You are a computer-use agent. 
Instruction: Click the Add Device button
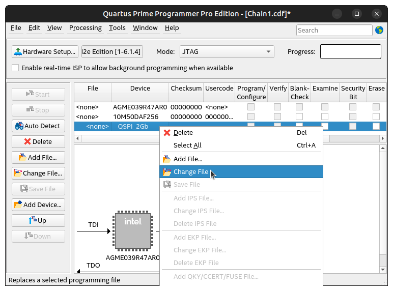[x=38, y=205]
